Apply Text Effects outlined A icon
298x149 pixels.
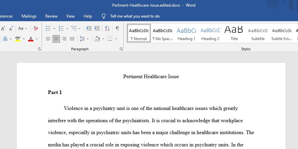tap(5, 39)
